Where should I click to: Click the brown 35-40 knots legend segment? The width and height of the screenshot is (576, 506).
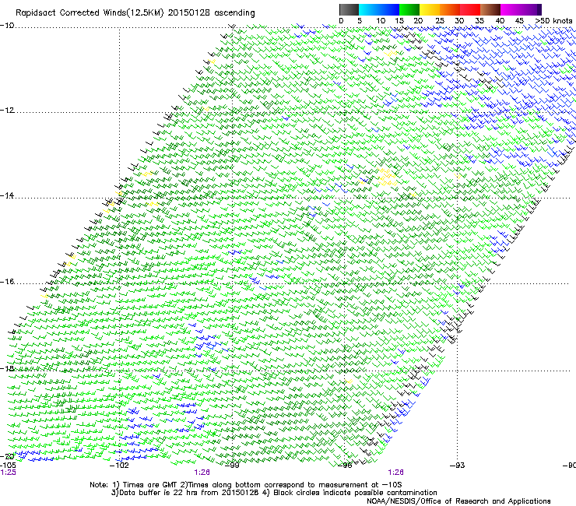click(x=490, y=9)
